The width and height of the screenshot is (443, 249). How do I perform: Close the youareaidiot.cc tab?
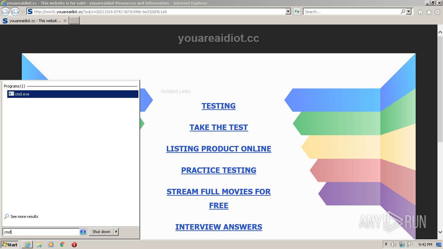click(x=65, y=21)
